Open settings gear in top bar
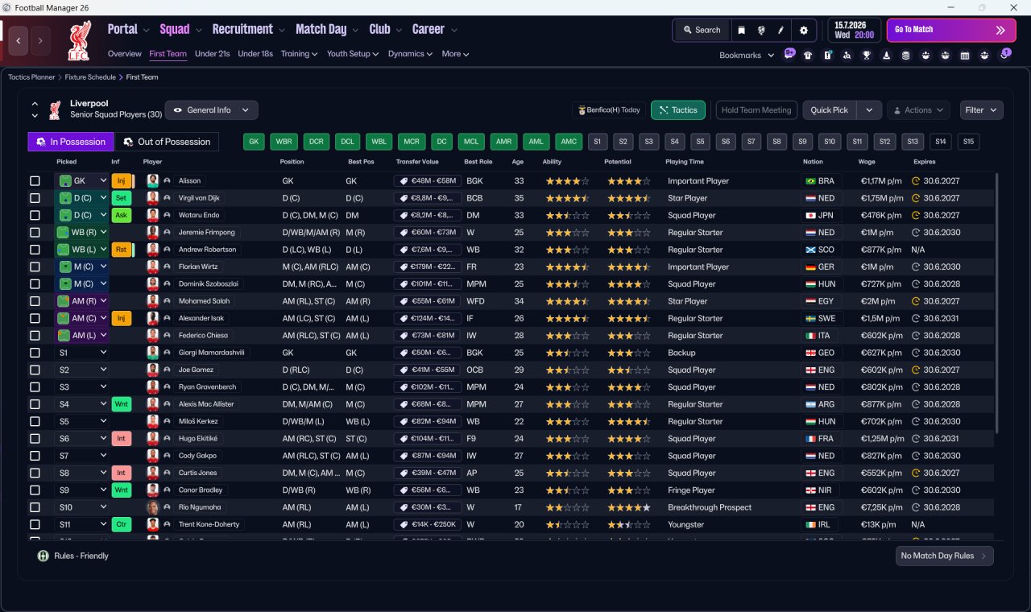The height and width of the screenshot is (612, 1031). (x=803, y=30)
